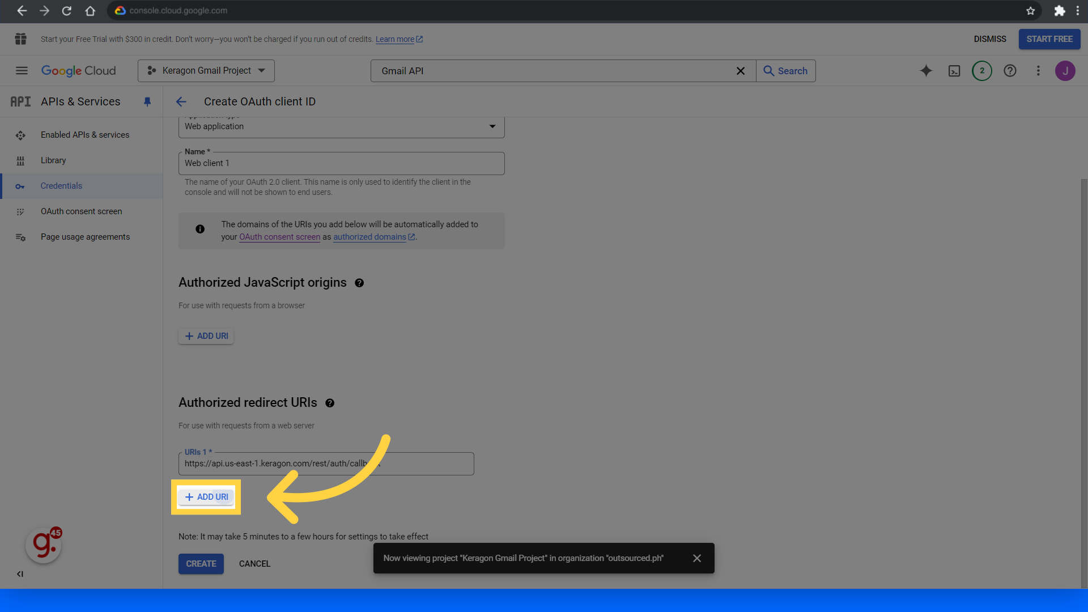
Task: Show help for Authorized redirect URIs
Action: pos(330,403)
